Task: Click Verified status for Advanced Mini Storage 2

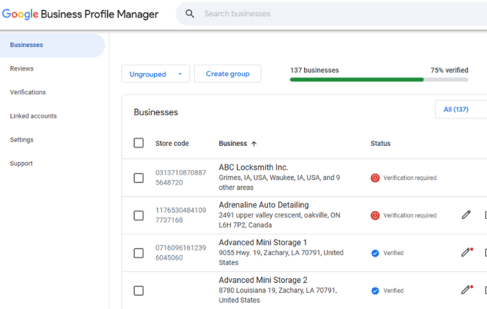Action: pos(393,291)
